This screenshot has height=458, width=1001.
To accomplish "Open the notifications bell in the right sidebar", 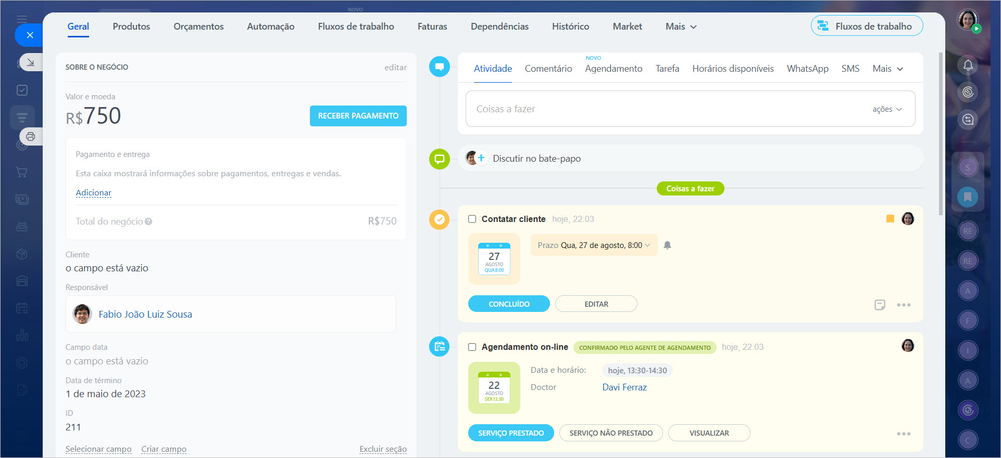I will click(x=968, y=65).
